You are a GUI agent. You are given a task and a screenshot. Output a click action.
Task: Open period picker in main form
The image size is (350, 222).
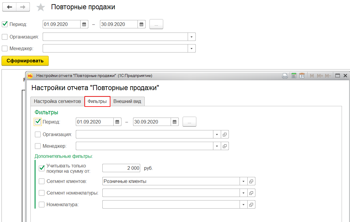click(x=156, y=24)
